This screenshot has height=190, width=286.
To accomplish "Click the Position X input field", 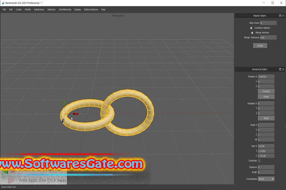I will (266, 76).
